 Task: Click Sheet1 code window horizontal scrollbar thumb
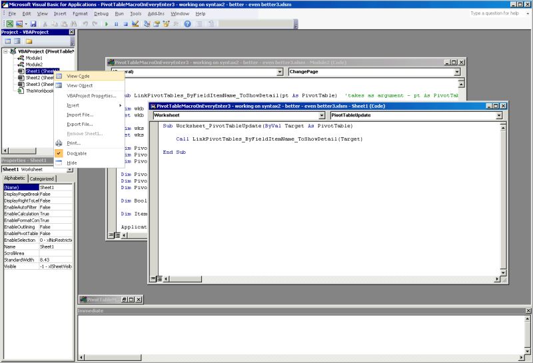tap(185, 279)
